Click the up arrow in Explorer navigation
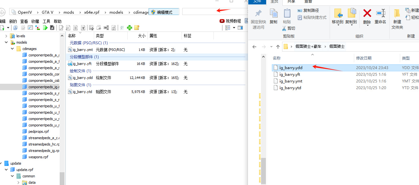This screenshot has height=185, width=419. click(278, 47)
